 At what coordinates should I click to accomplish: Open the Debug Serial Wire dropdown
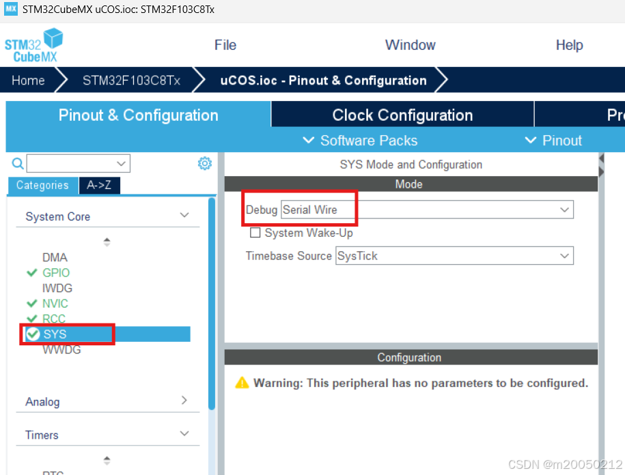[428, 210]
